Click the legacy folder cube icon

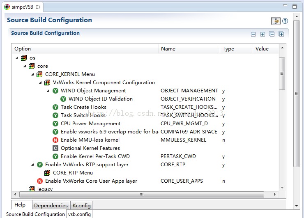point(32,188)
